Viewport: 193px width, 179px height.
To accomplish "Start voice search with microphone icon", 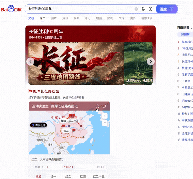I will click(x=143, y=9).
